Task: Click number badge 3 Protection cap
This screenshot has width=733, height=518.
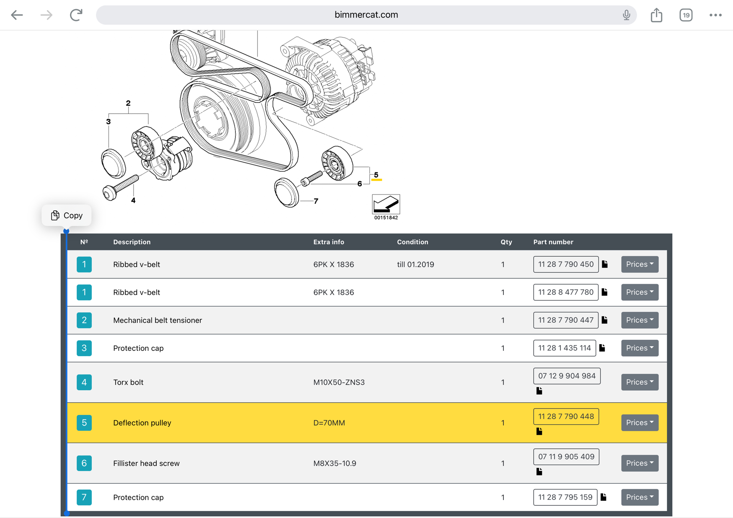Action: coord(84,348)
